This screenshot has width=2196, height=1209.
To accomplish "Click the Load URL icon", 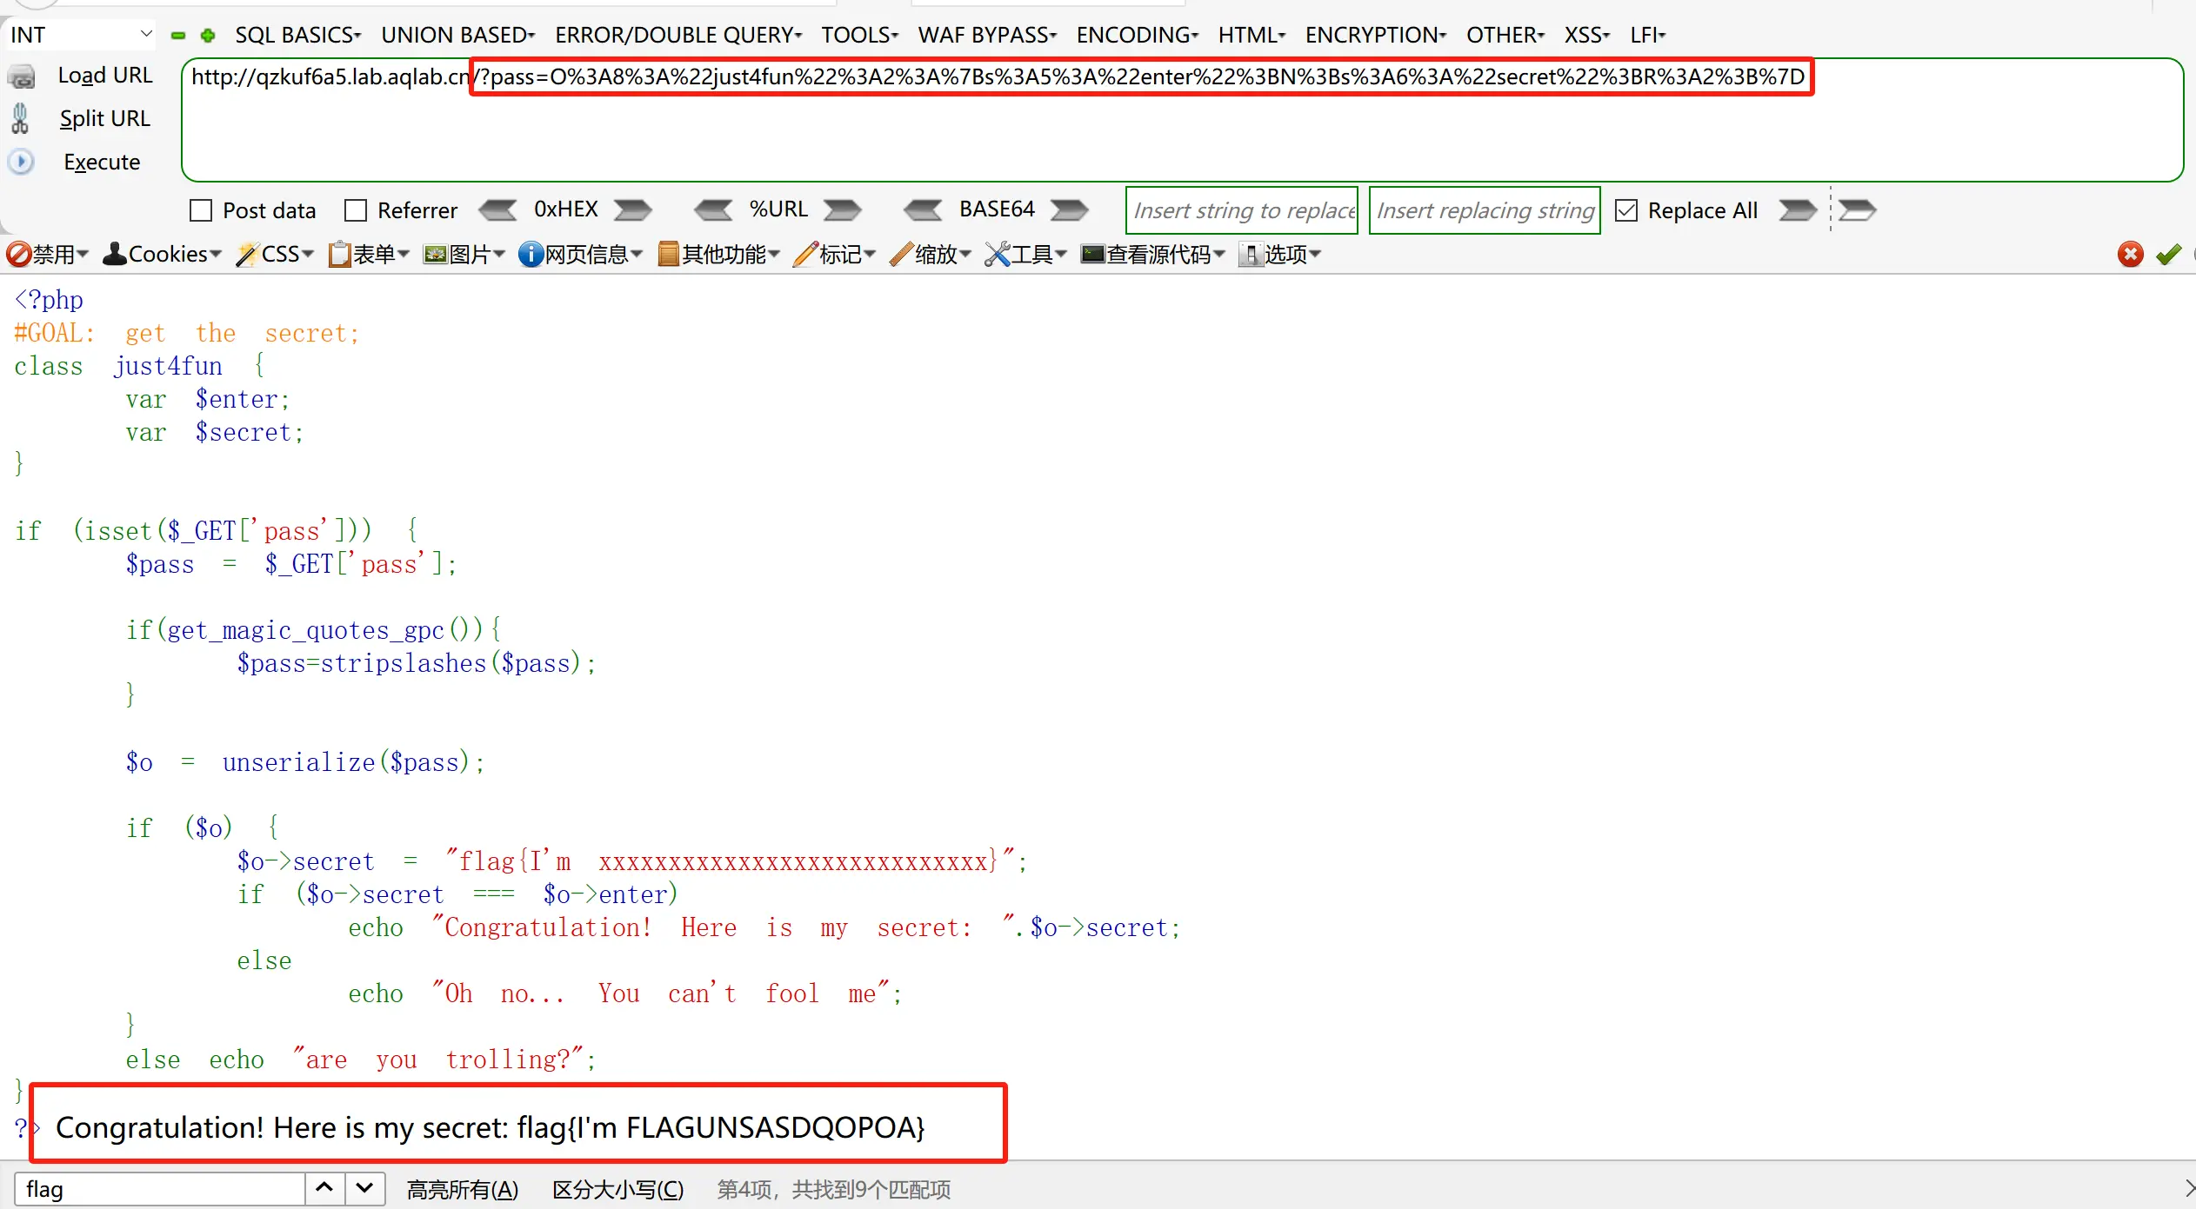I will (22, 76).
